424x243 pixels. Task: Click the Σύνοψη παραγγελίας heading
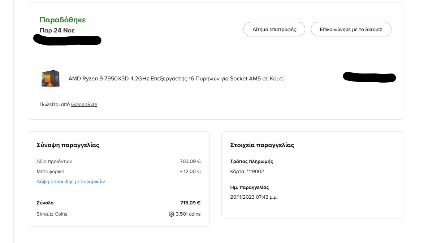[x=68, y=145]
